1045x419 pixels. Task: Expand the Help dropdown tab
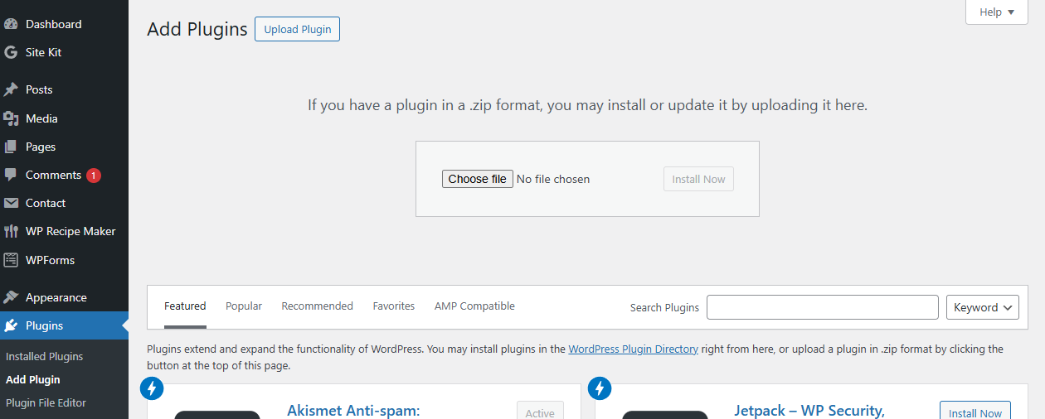coord(996,12)
